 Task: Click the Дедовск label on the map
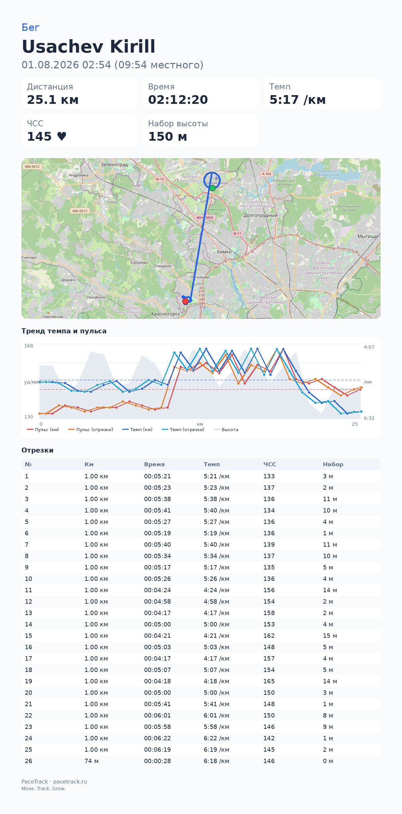68,280
